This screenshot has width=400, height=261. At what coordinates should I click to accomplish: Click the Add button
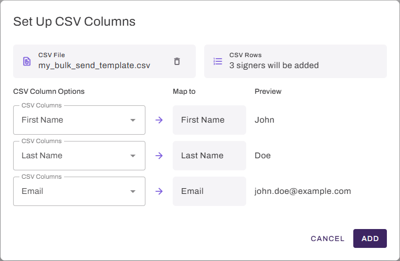(370, 238)
